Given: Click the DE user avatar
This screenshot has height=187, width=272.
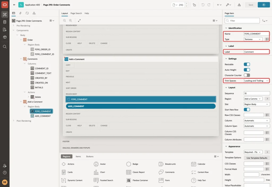Looking at the screenshot, I should tap(5, 182).
